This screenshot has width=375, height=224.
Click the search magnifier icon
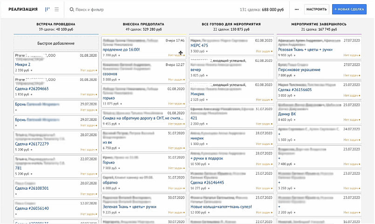coord(72,10)
